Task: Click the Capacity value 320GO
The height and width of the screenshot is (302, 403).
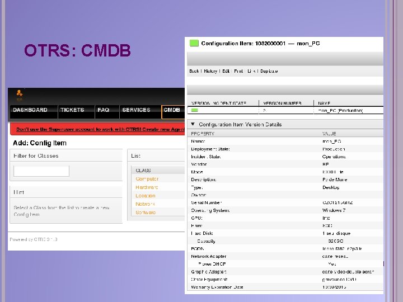Action: (336, 241)
